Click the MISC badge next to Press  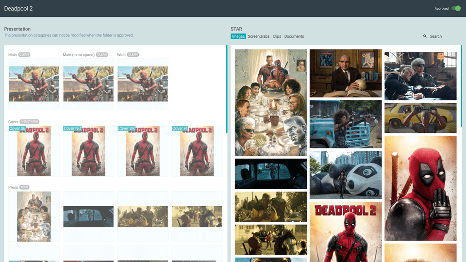(24, 187)
